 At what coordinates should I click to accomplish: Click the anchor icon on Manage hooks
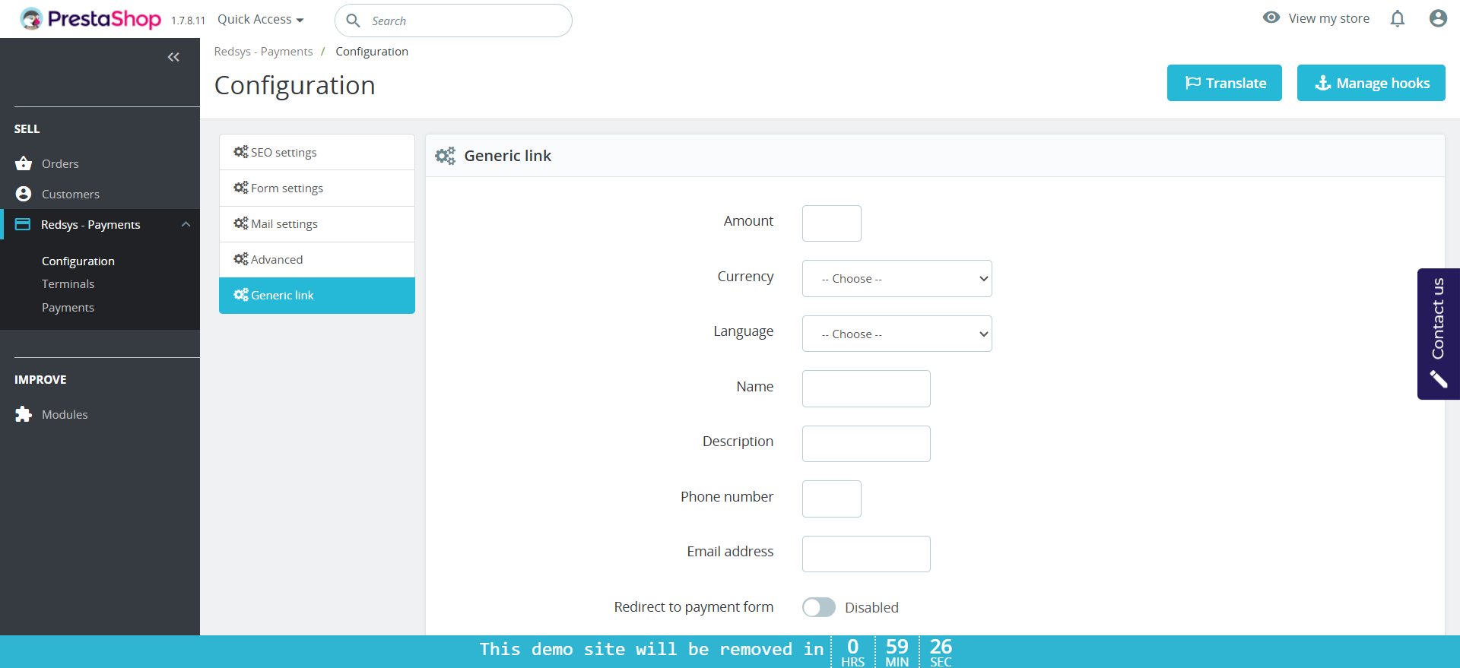pyautogui.click(x=1323, y=83)
